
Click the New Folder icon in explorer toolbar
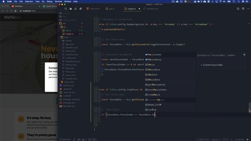[x=71, y=9]
